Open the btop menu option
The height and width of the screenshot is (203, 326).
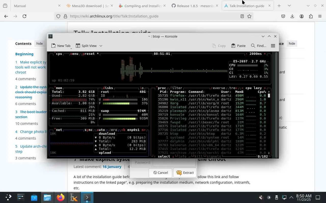[x=74, y=54]
